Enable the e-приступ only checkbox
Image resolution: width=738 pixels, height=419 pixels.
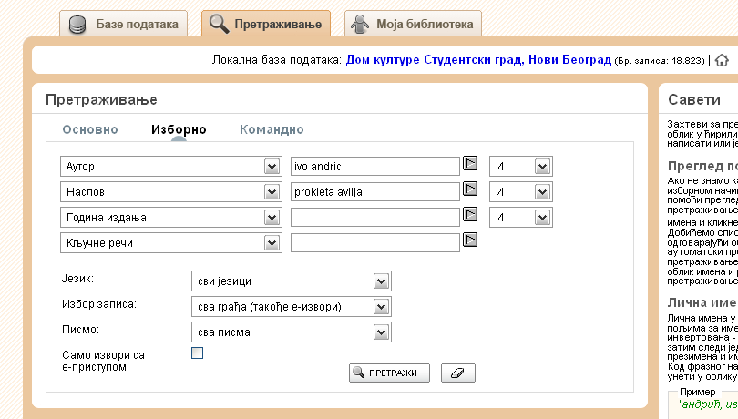click(x=197, y=353)
